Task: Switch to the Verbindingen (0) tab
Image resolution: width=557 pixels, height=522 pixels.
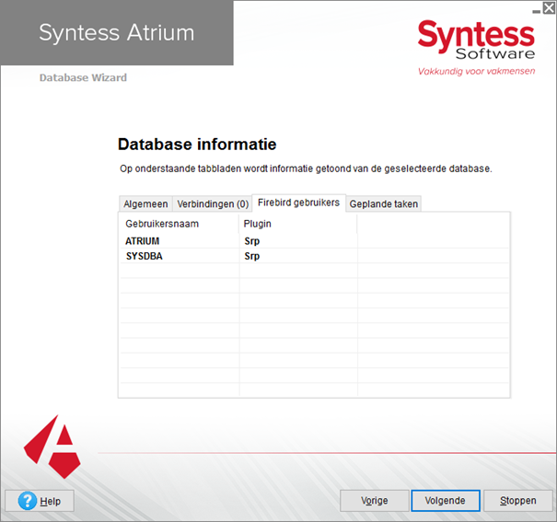Action: tap(213, 203)
